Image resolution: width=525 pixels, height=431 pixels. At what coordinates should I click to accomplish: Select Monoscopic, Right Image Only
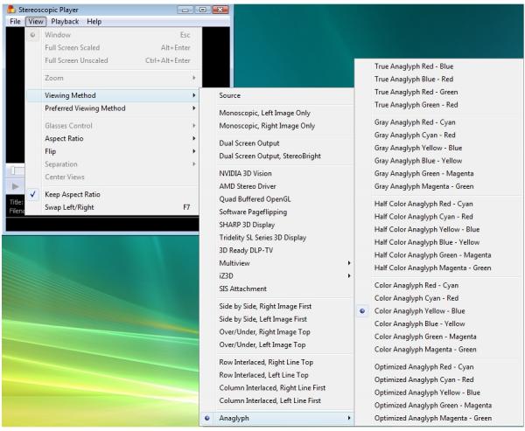coord(276,126)
